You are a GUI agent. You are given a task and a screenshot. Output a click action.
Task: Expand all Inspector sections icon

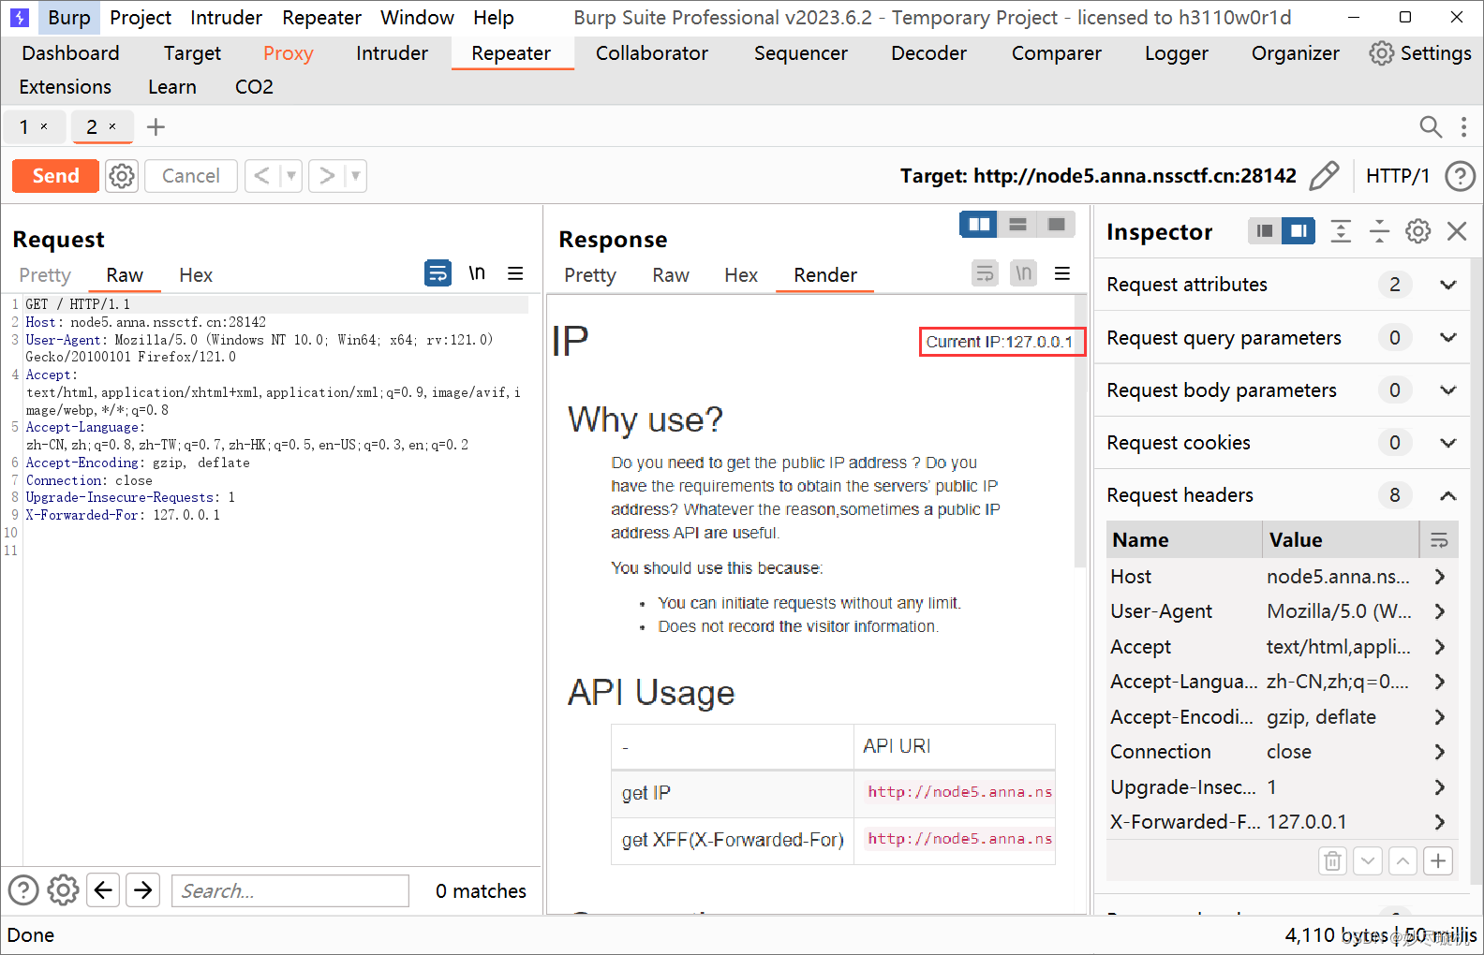tap(1341, 231)
